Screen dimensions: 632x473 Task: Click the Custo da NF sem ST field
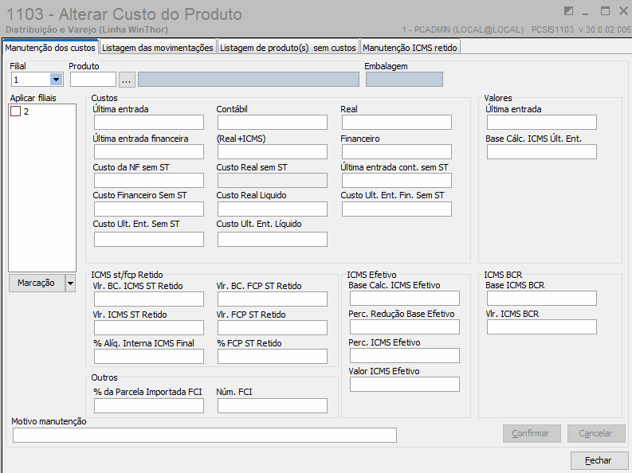click(x=149, y=180)
